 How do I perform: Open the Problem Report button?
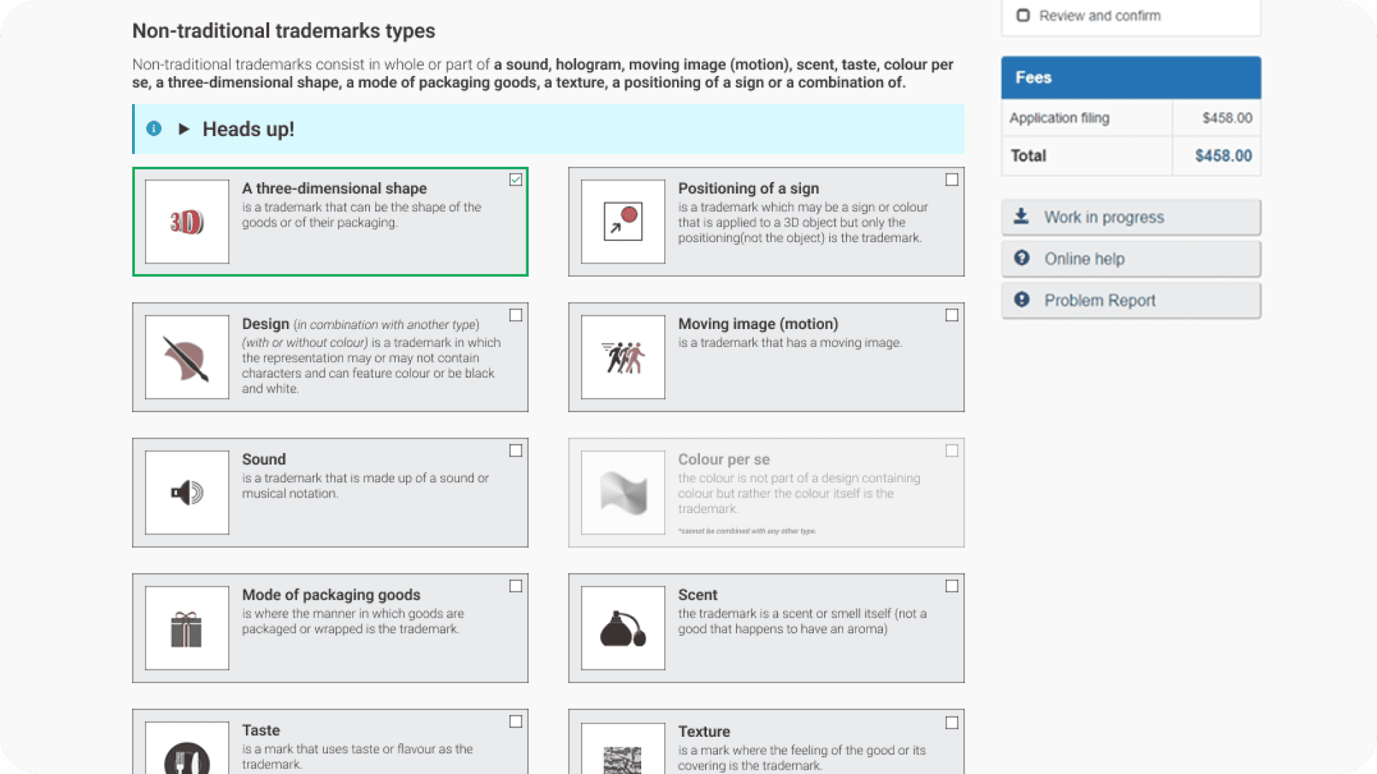[1131, 300]
